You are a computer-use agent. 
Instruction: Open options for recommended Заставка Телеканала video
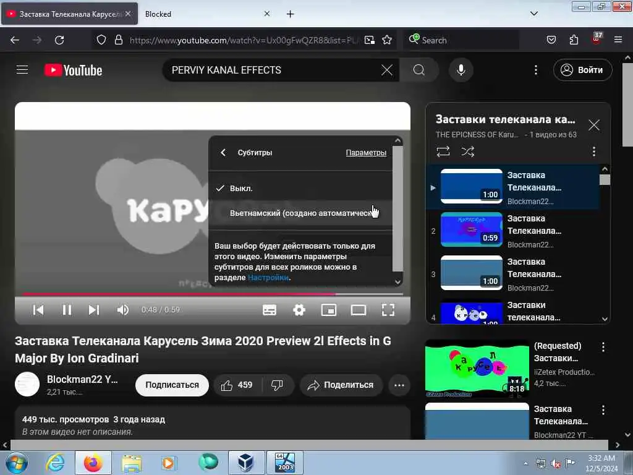[x=603, y=410]
